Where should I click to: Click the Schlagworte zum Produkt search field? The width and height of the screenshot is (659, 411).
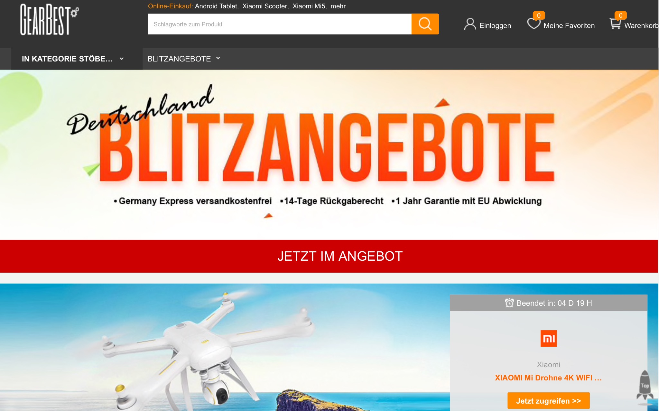point(280,24)
